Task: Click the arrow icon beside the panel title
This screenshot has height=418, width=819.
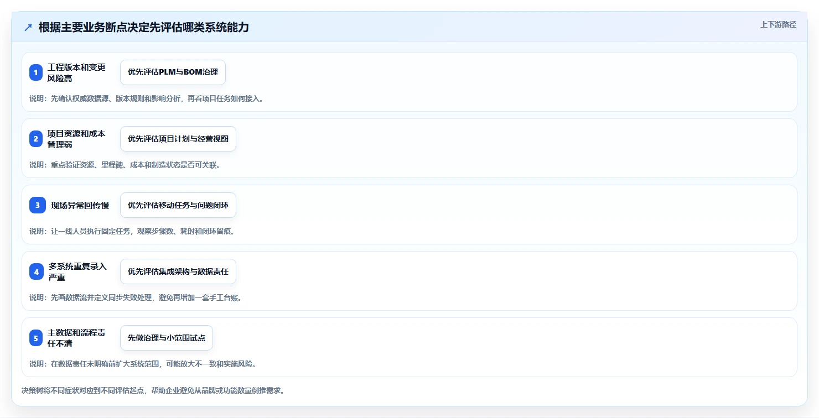Action: (28, 28)
